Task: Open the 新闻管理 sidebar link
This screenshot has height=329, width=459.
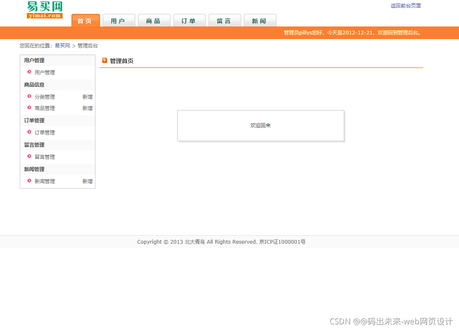Action: [45, 181]
